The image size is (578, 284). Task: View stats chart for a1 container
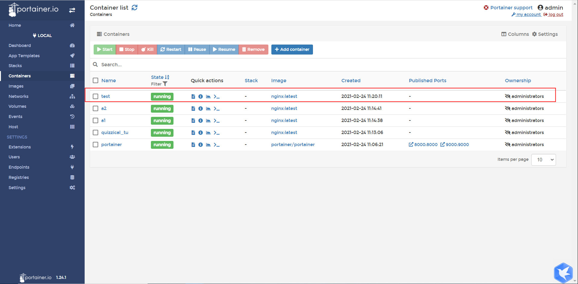208,120
